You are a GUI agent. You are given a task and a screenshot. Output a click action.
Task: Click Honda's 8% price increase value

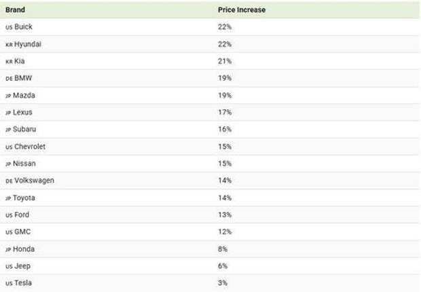coord(223,249)
